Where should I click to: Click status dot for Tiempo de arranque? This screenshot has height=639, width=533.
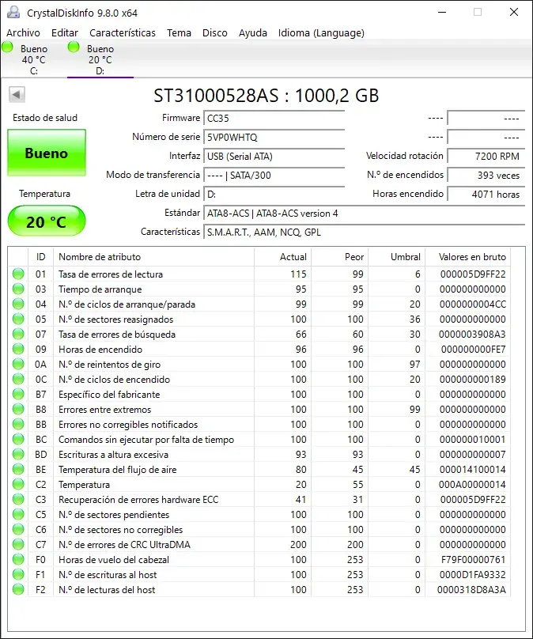coord(18,289)
